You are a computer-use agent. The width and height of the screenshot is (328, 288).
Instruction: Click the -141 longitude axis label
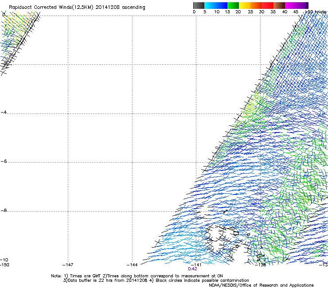pyautogui.click(x=196, y=265)
